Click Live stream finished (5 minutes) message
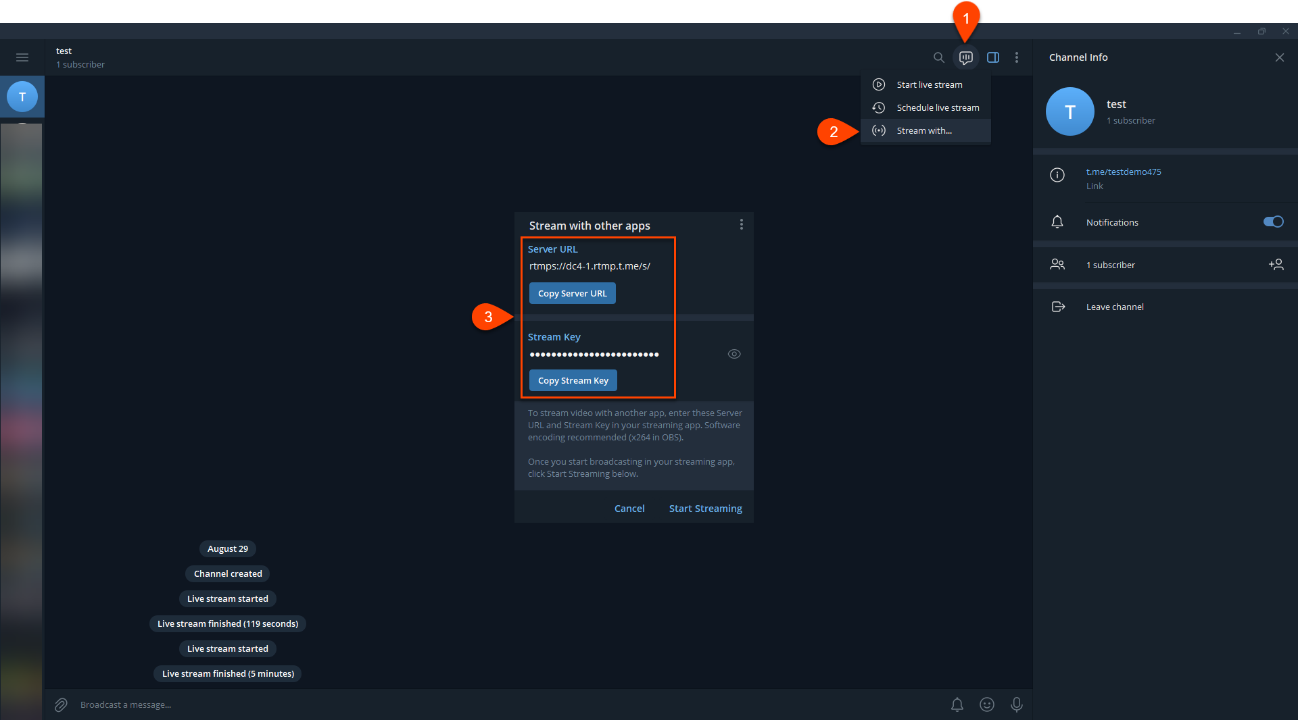Viewport: 1298px width, 720px height. pos(228,673)
